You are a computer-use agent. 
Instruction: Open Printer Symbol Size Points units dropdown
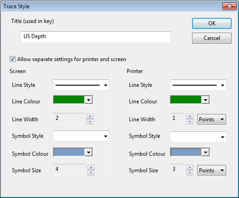[x=211, y=170]
